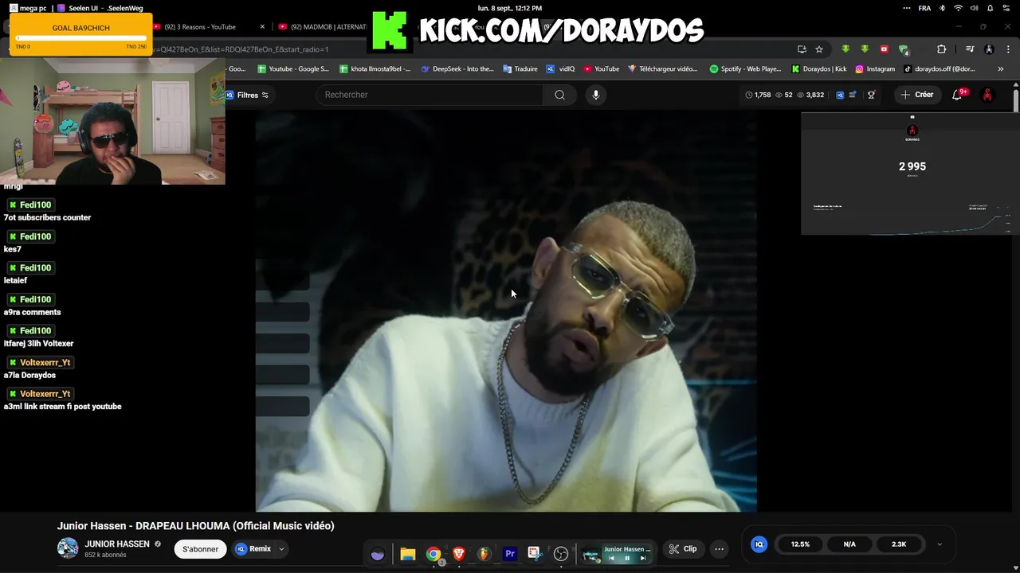Image resolution: width=1020 pixels, height=573 pixels.
Task: Open Adobe Premiere Pro from the dock
Action: pyautogui.click(x=510, y=555)
